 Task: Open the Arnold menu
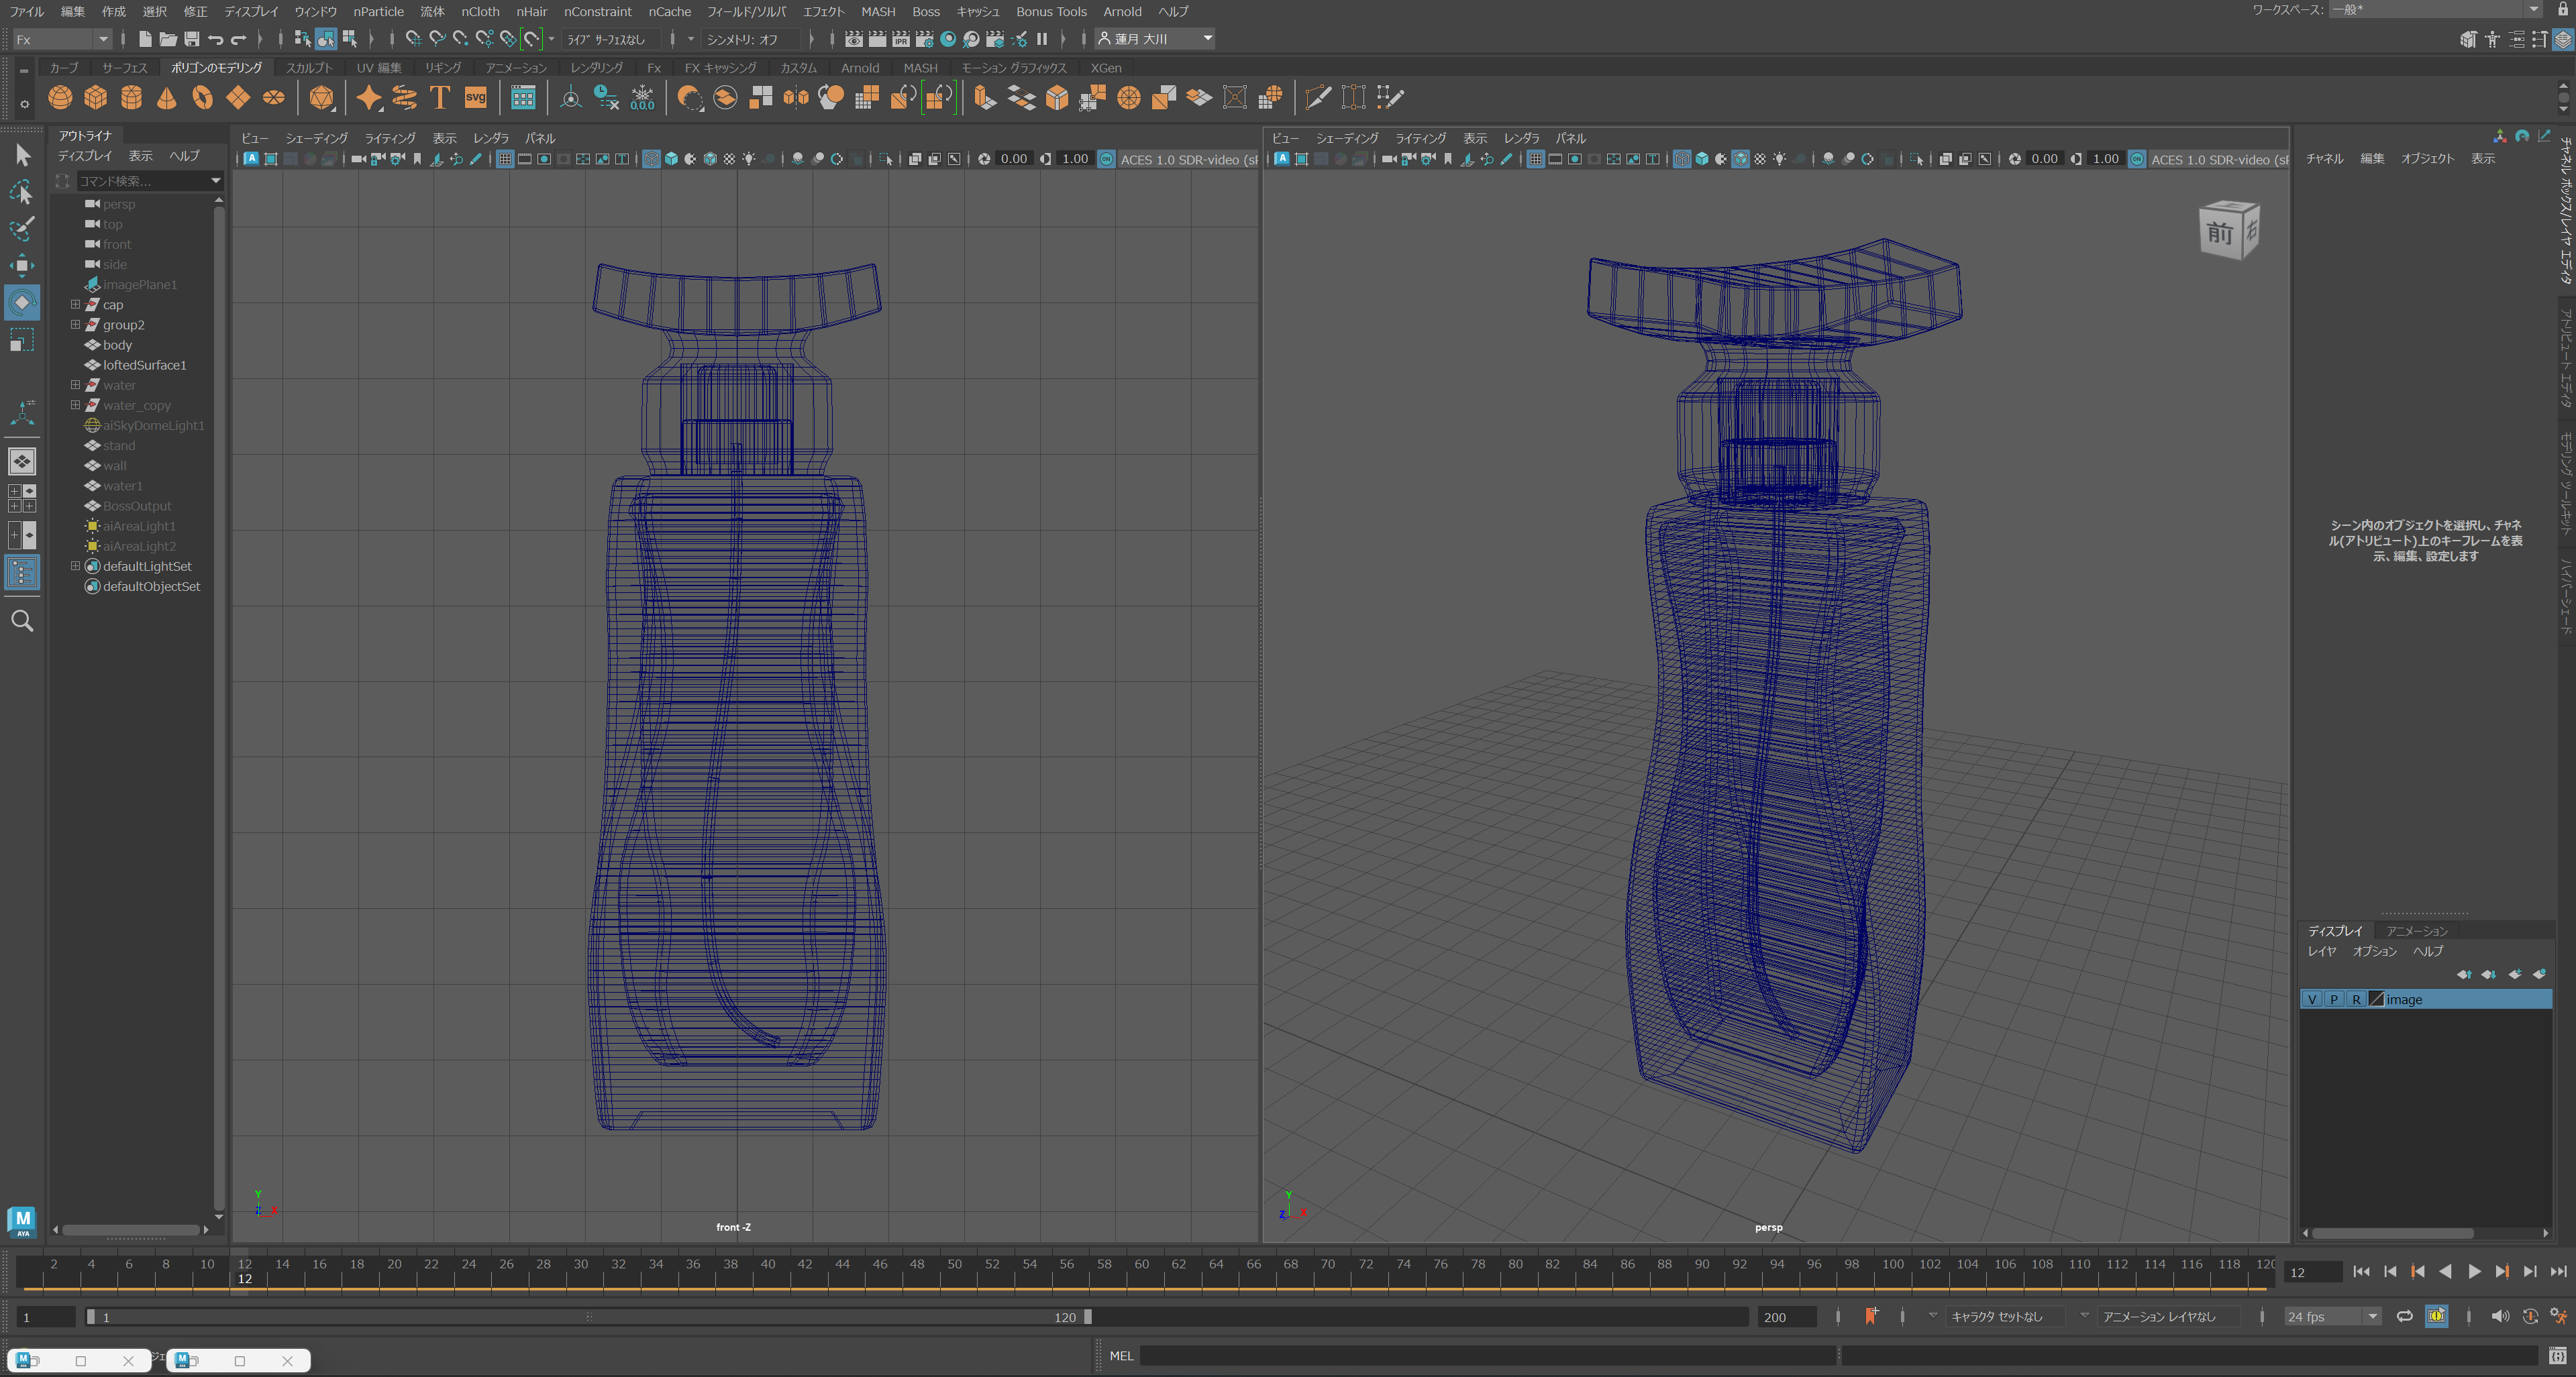[x=1122, y=12]
